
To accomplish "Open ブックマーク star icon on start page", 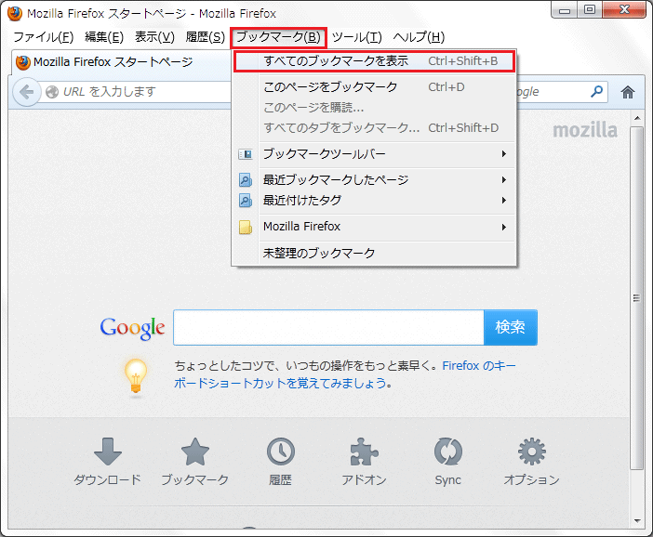I will (195, 452).
